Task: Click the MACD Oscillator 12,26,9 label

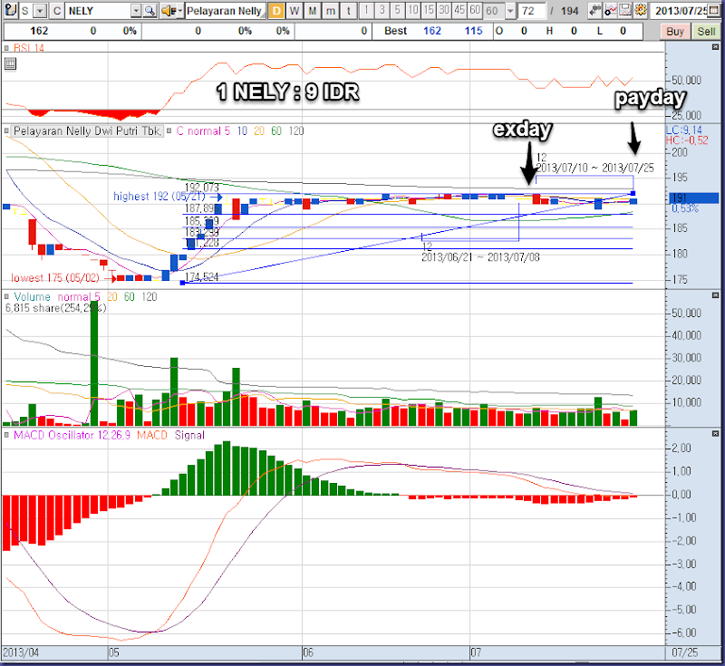Action: (72, 435)
